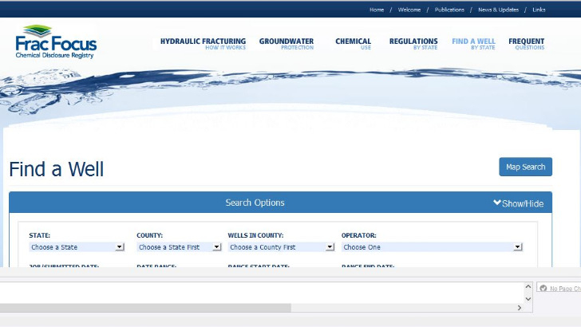
Task: Select the Frequent Questions menu item
Action: click(526, 43)
